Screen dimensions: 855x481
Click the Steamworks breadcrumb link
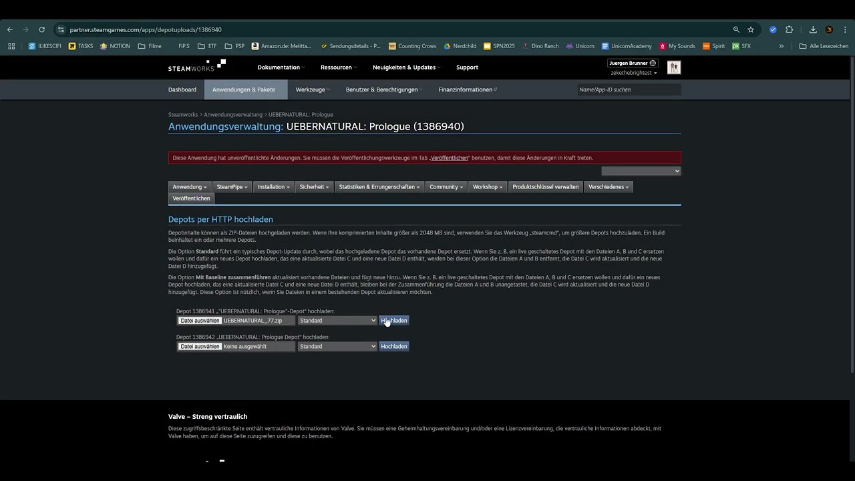pyautogui.click(x=183, y=115)
